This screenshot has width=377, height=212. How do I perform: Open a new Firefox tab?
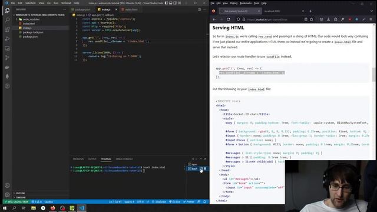click(x=310, y=11)
